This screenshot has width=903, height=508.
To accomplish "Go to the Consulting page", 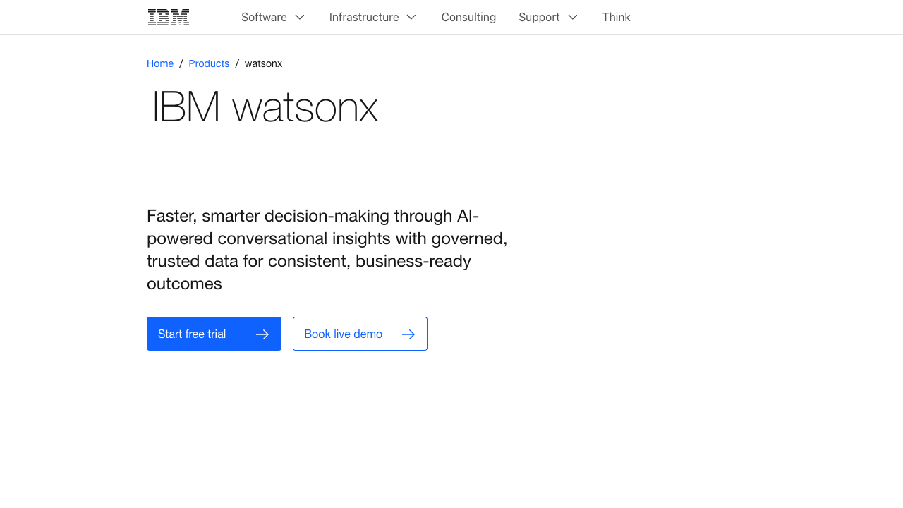I will pos(468,17).
